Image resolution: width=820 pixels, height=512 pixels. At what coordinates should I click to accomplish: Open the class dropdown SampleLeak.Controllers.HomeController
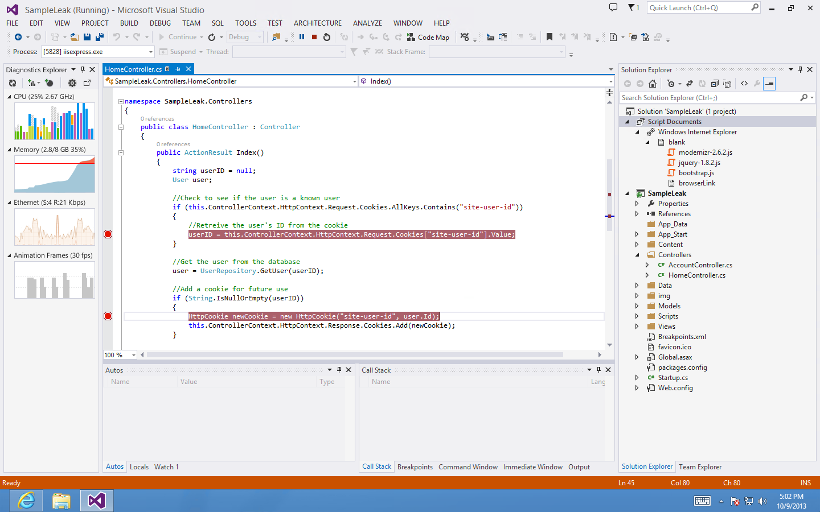(x=231, y=81)
